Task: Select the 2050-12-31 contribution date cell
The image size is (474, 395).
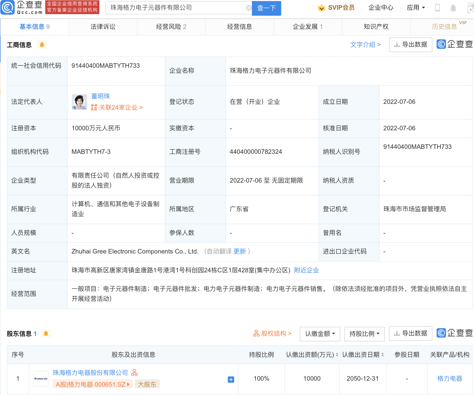Action: point(363,379)
